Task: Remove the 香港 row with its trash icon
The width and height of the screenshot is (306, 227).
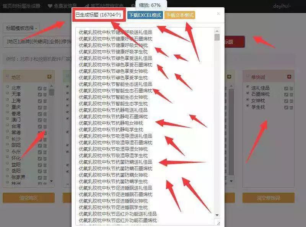Action: click(x=45, y=114)
